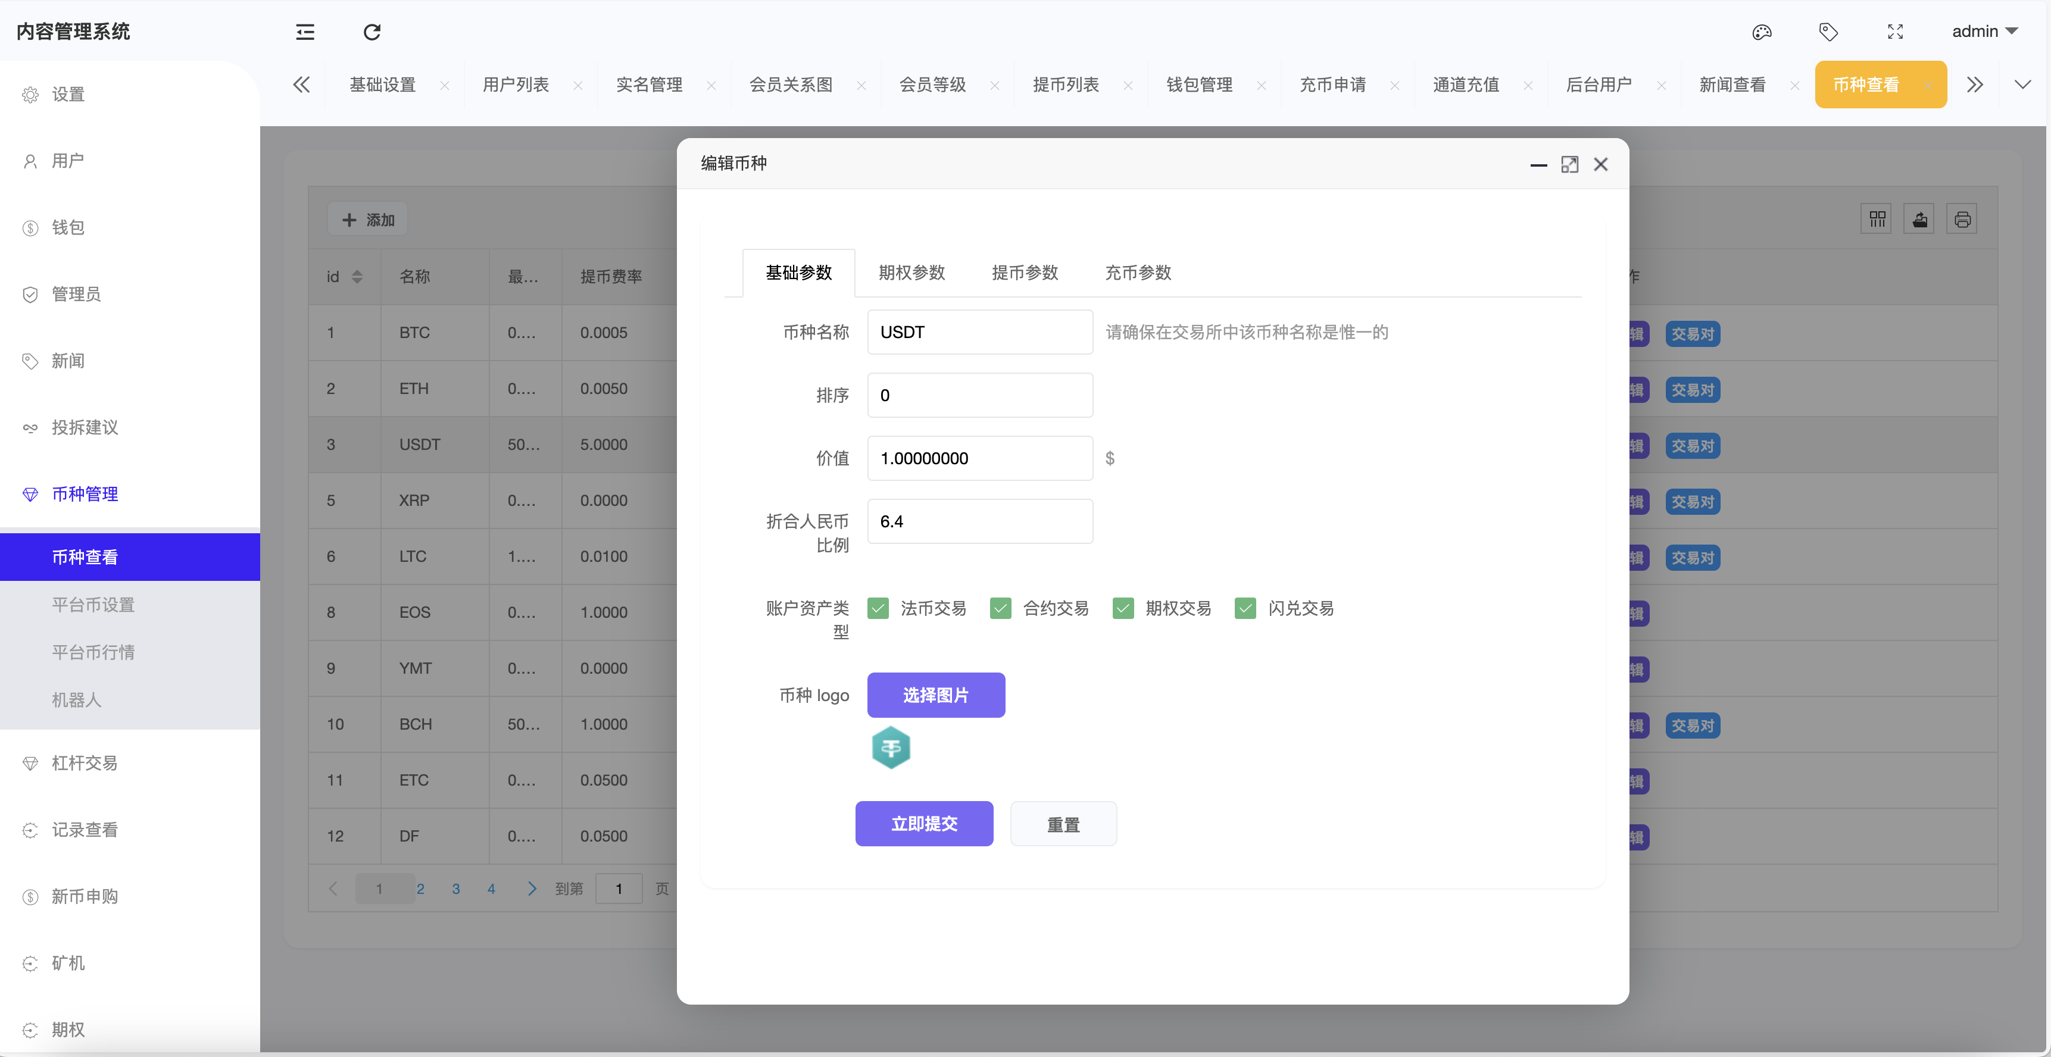The height and width of the screenshot is (1057, 2051).
Task: Open the 提币列表 tab
Action: (1066, 85)
